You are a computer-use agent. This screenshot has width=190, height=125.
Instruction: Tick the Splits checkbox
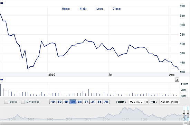pos(6,102)
